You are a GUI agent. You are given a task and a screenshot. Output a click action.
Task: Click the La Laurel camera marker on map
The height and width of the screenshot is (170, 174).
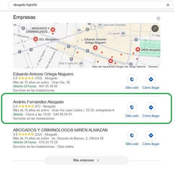[x=123, y=33]
